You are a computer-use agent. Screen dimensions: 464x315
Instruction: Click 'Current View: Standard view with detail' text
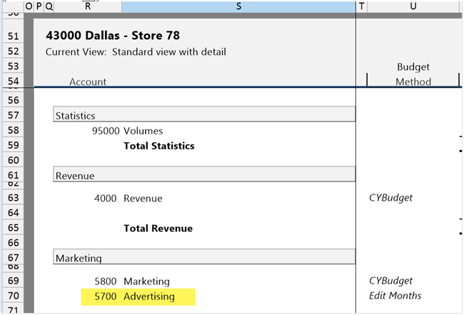(136, 52)
